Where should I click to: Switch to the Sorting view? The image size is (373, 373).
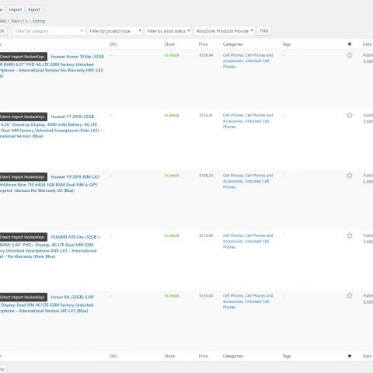(39, 21)
